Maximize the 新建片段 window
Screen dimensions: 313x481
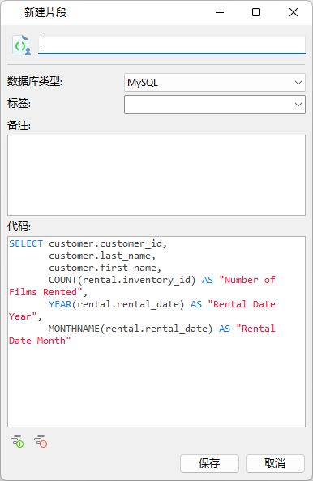(256, 12)
